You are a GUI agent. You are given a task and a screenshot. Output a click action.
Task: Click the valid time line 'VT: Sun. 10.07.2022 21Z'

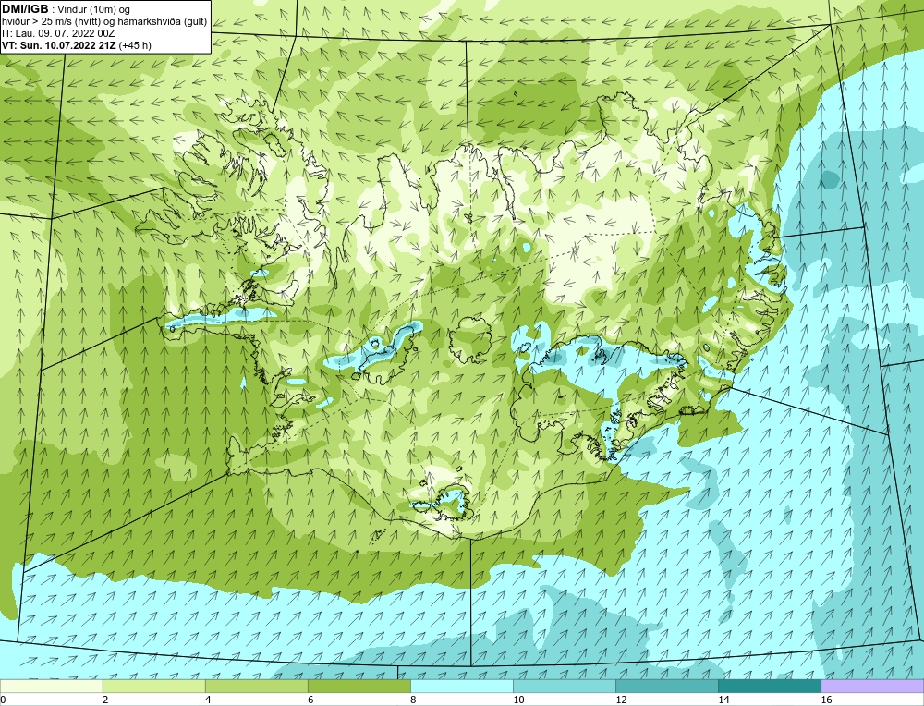(x=59, y=45)
